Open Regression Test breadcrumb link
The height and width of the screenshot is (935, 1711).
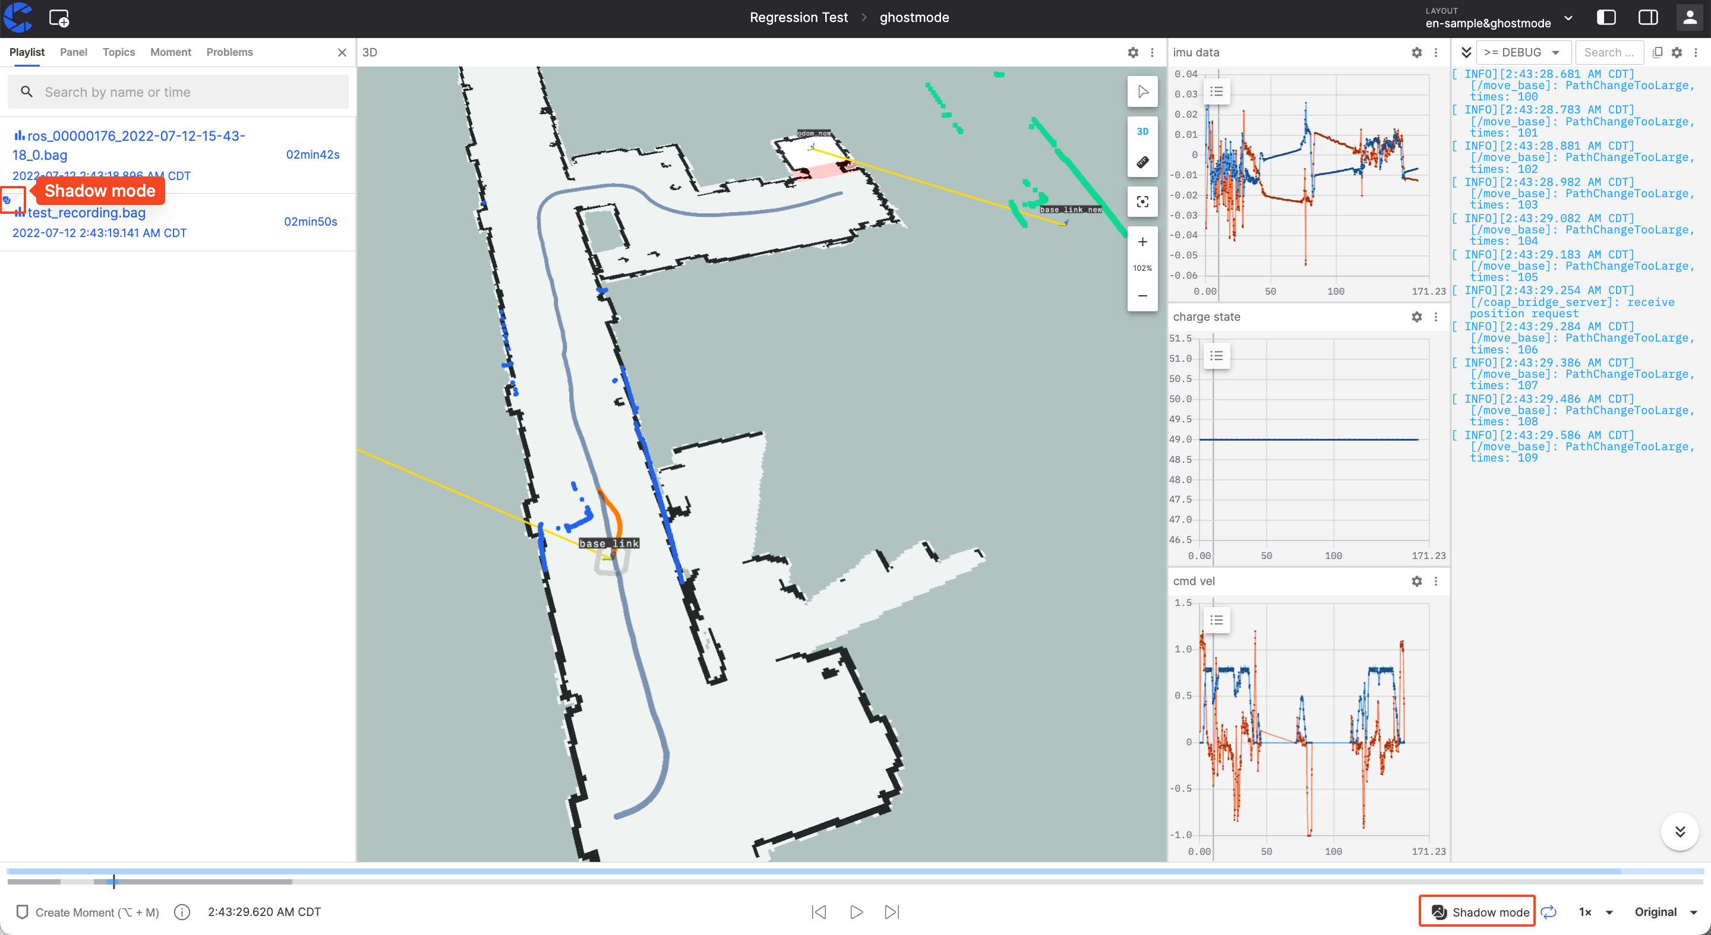798,18
